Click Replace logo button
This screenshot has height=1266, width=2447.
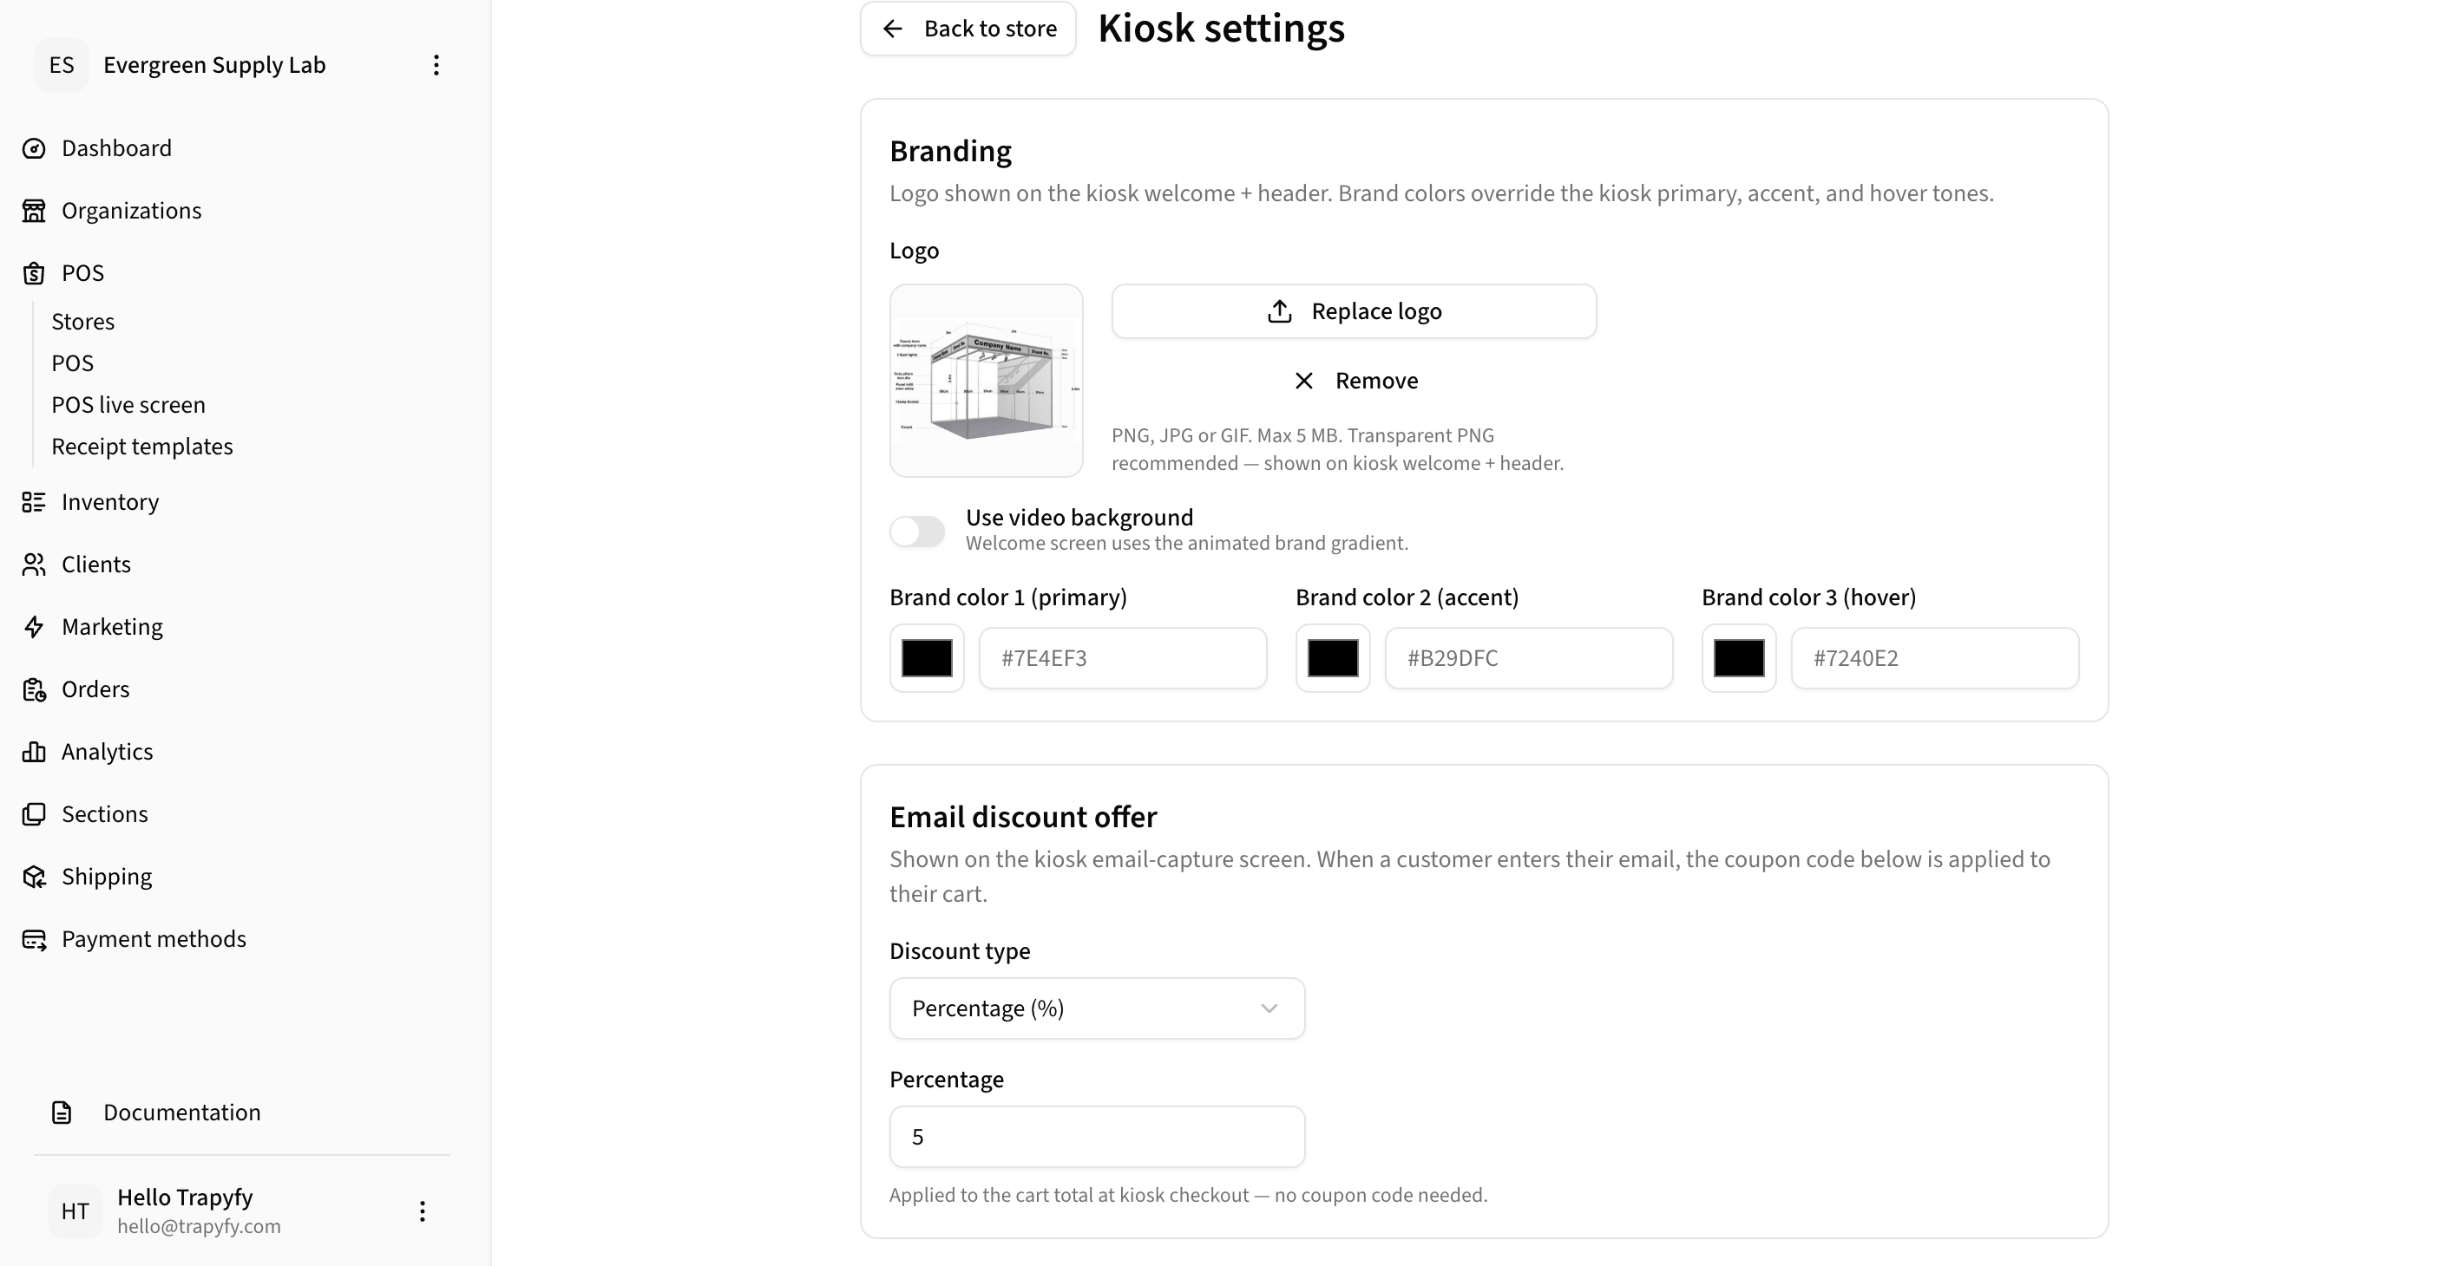point(1354,311)
